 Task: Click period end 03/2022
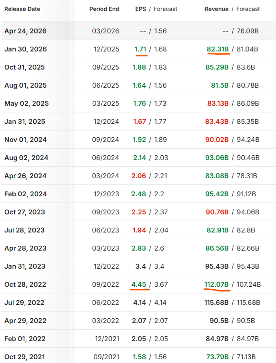pyautogui.click(x=106, y=321)
